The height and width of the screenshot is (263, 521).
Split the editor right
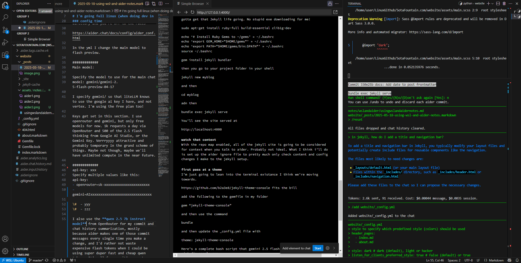point(160,4)
